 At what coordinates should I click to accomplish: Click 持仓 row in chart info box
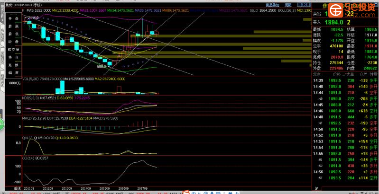pos(14,57)
